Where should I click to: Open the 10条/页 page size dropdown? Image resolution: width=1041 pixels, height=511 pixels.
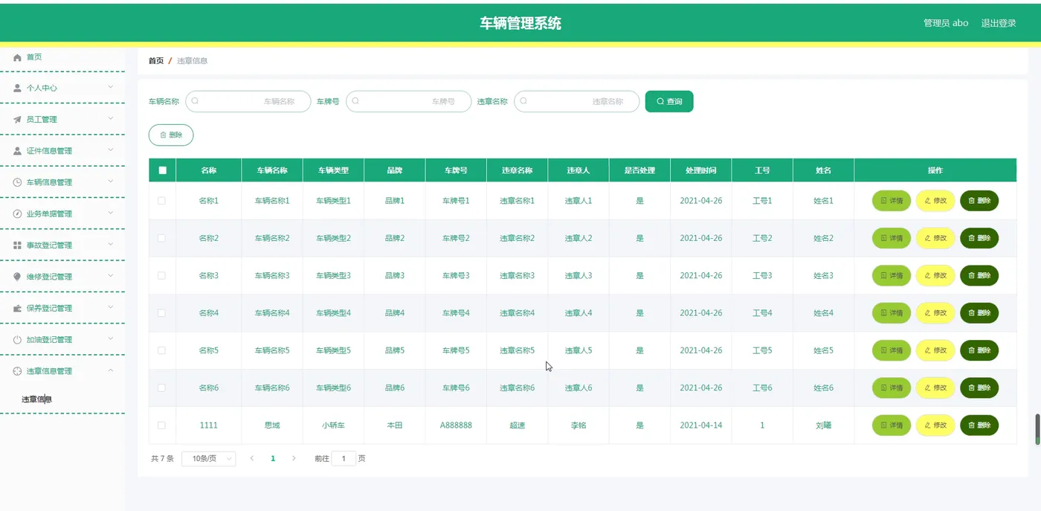point(209,459)
